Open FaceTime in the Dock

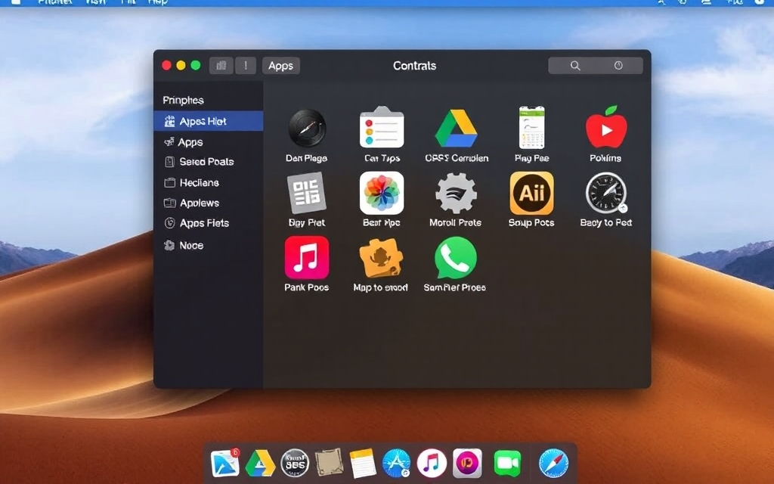pos(507,464)
